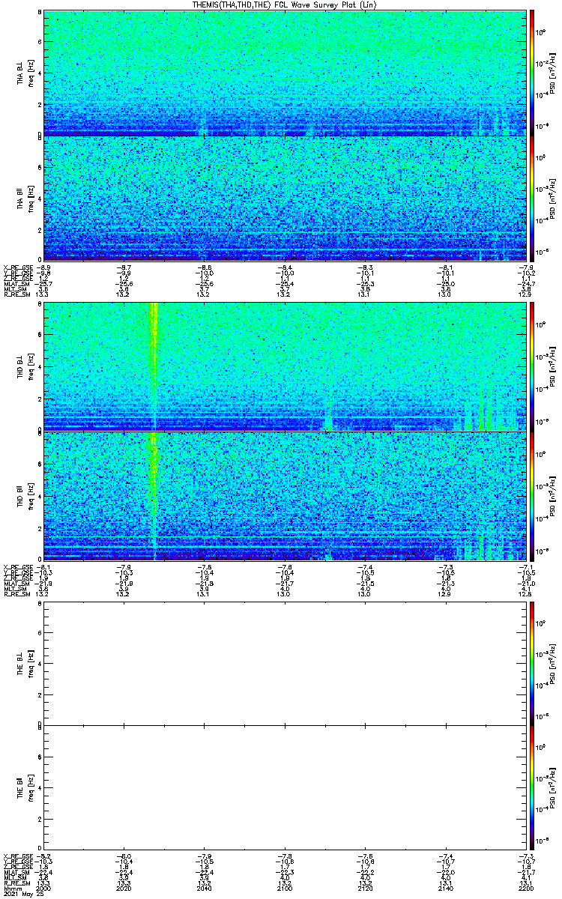Click the PSD [nT²/Hz] label beside THA B⊥ color bar
Image resolution: width=562 pixels, height=899 pixels.
tap(552, 73)
